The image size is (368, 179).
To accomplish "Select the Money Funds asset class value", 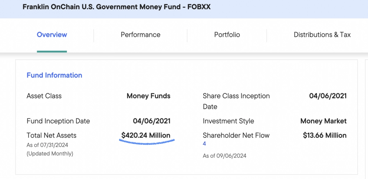I will point(148,96).
